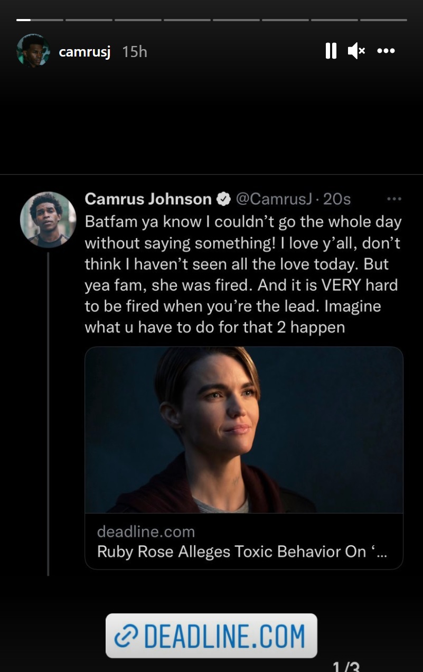Jump to the first story progress segment
This screenshot has height=672, width=423.
click(x=40, y=20)
